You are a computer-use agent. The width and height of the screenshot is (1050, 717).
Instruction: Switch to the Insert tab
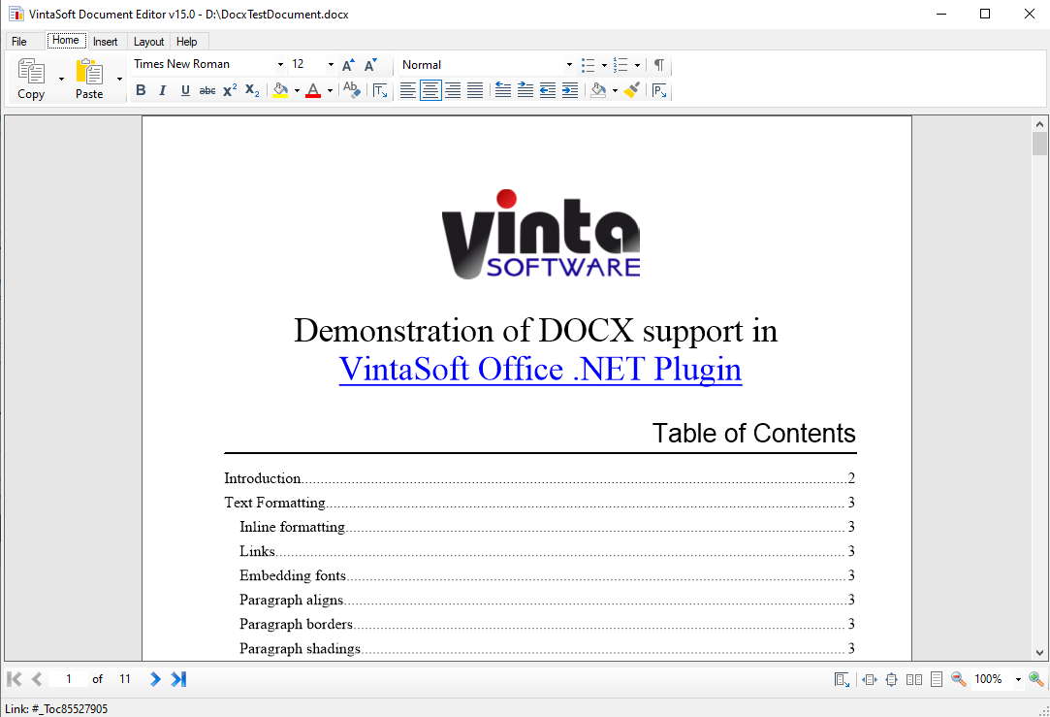click(106, 42)
